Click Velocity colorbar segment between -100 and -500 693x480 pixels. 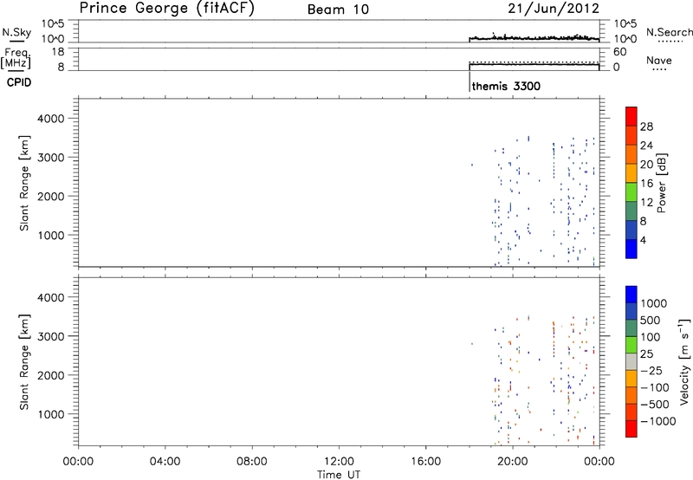[631, 396]
